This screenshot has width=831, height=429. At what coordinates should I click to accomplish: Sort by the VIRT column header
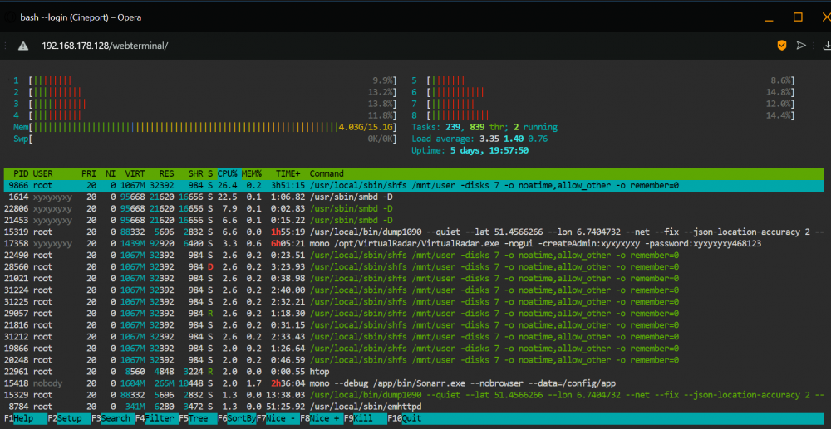tap(135, 173)
